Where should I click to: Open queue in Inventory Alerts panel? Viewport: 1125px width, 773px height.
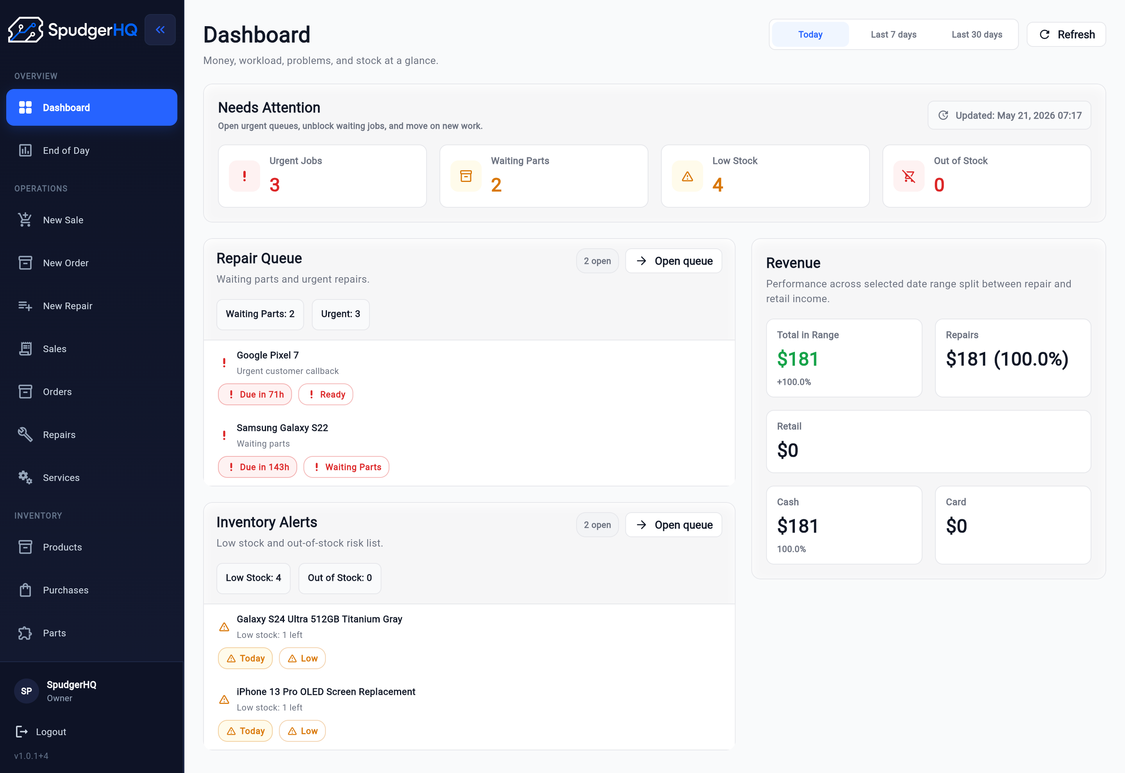click(x=673, y=525)
